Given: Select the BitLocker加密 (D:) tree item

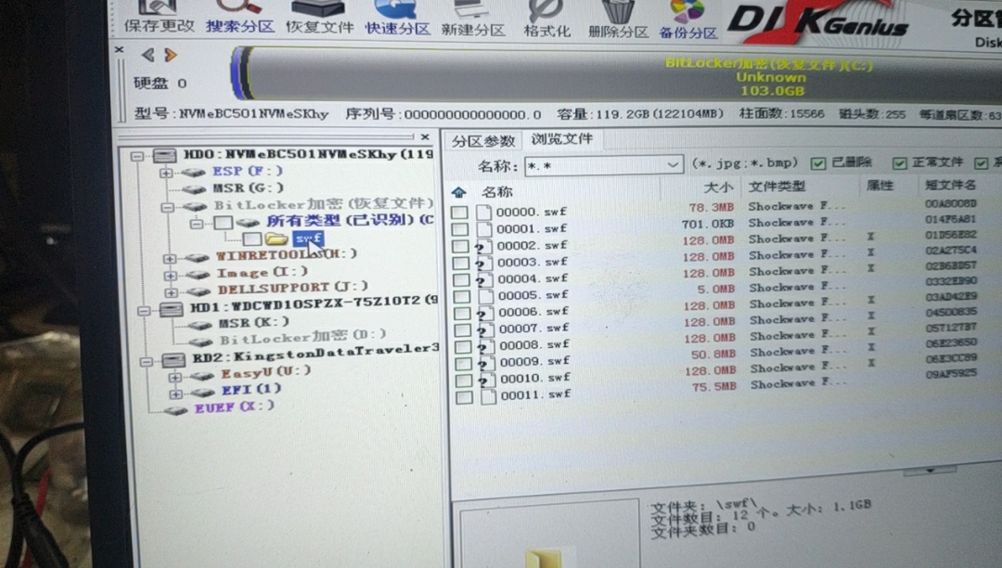Looking at the screenshot, I should click(302, 336).
